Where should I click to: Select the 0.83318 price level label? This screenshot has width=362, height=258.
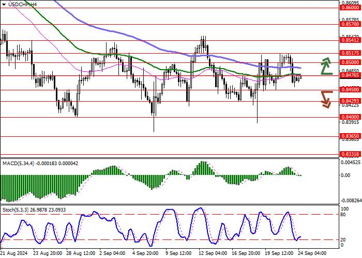tap(350, 154)
